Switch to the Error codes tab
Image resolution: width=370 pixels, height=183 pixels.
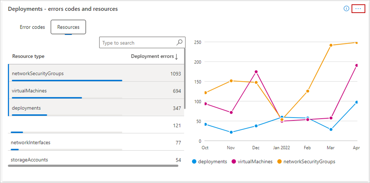[x=32, y=27]
